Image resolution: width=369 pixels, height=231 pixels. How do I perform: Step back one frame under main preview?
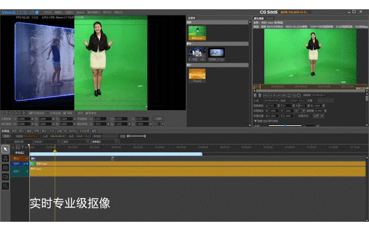pyautogui.click(x=9, y=113)
